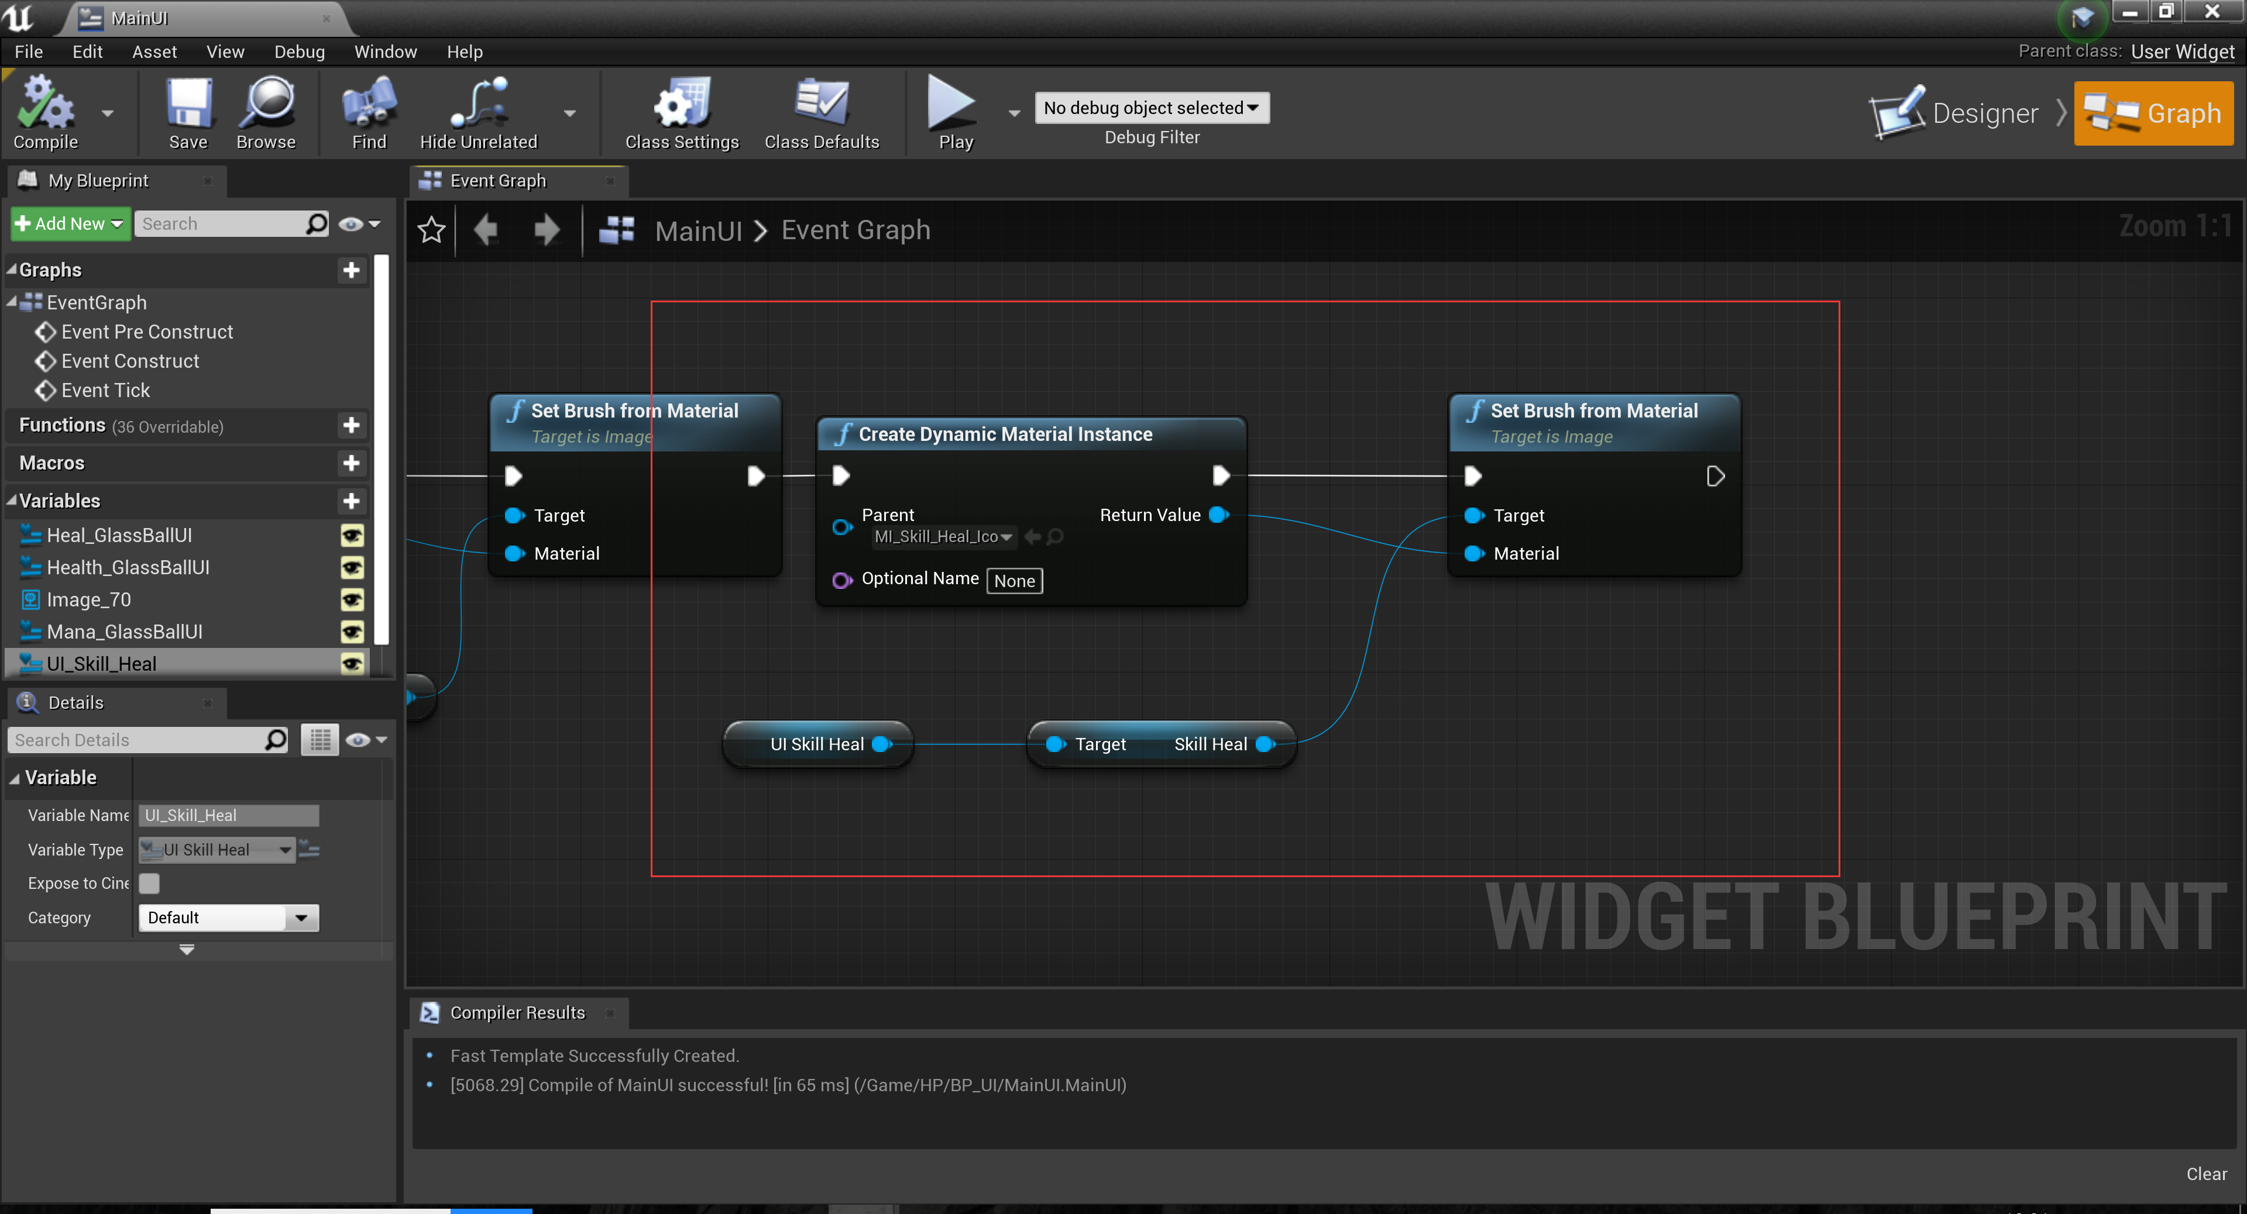This screenshot has width=2247, height=1214.
Task: Open the debug object selection dropdown
Action: [x=1152, y=108]
